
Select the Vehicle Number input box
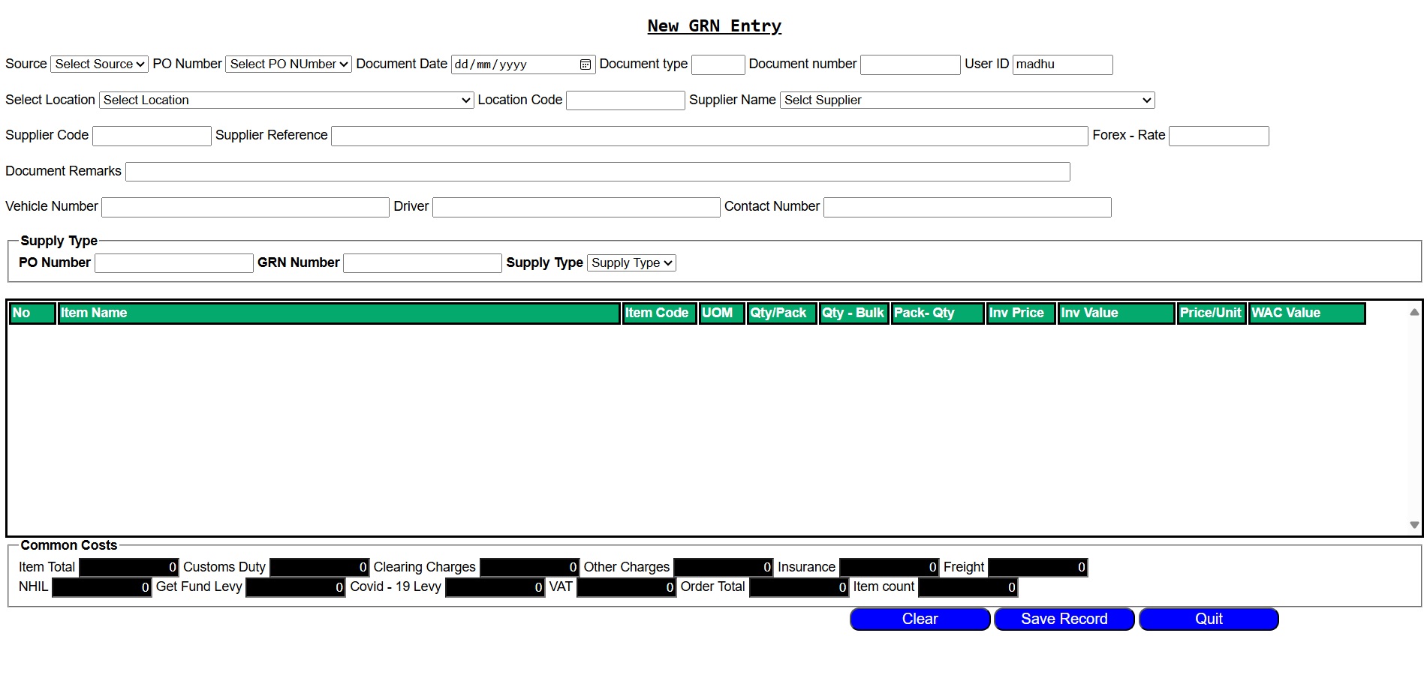(245, 207)
